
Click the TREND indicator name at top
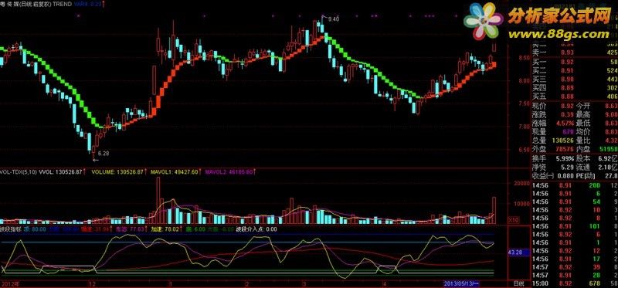(x=63, y=4)
